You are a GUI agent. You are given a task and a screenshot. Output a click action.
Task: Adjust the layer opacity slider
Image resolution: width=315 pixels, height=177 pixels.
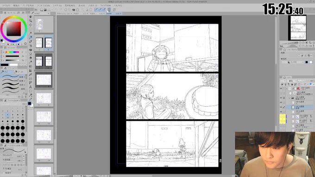[303, 81]
